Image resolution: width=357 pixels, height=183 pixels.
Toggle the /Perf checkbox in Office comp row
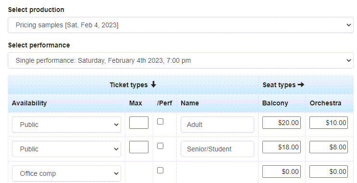pyautogui.click(x=160, y=170)
